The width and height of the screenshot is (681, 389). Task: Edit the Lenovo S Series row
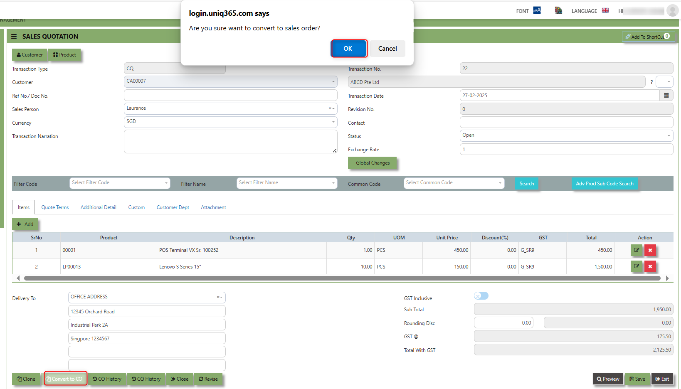click(x=636, y=267)
